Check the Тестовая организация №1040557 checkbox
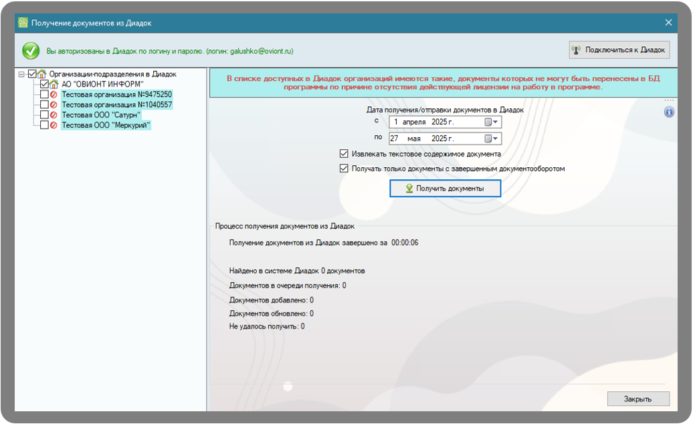Viewport: 695px width, 426px height. pyautogui.click(x=44, y=104)
